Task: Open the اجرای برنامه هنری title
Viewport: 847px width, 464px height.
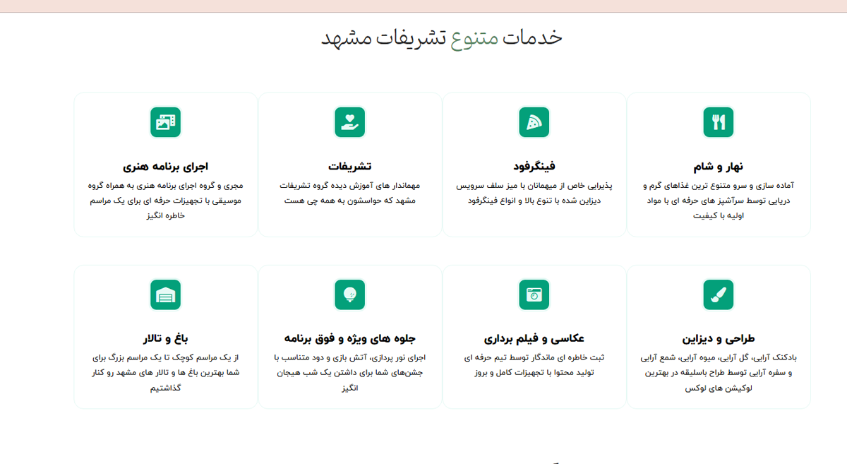Action: tap(165, 167)
